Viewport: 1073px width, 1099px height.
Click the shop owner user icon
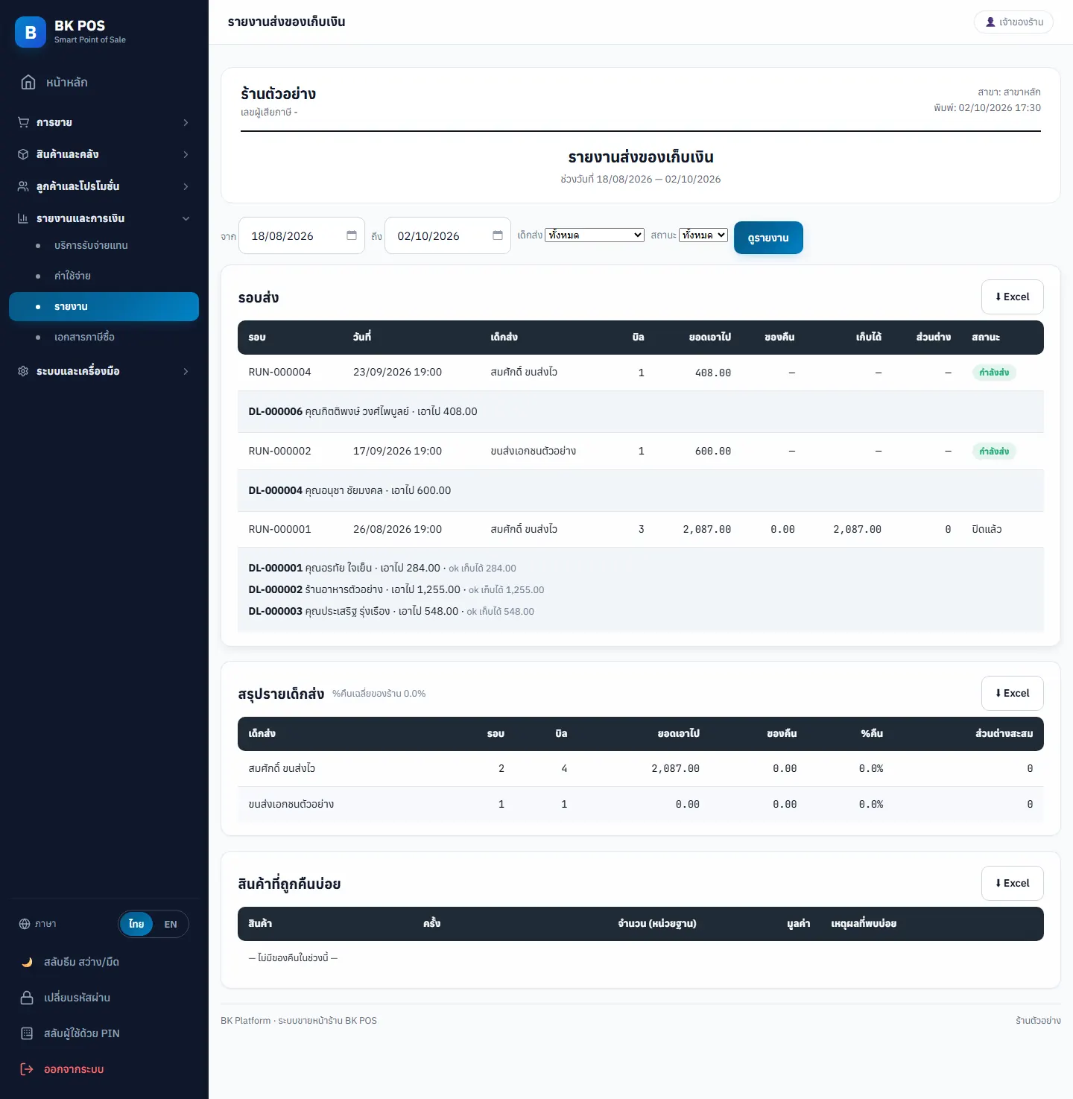point(990,22)
